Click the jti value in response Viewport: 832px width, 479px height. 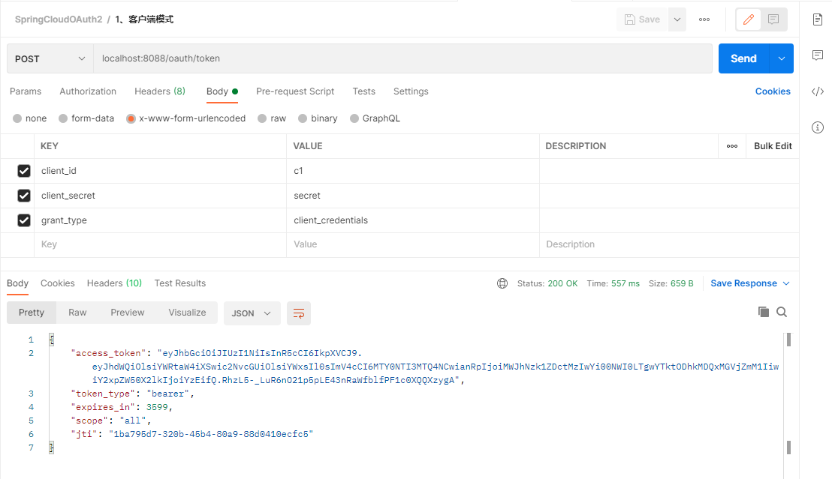click(211, 434)
